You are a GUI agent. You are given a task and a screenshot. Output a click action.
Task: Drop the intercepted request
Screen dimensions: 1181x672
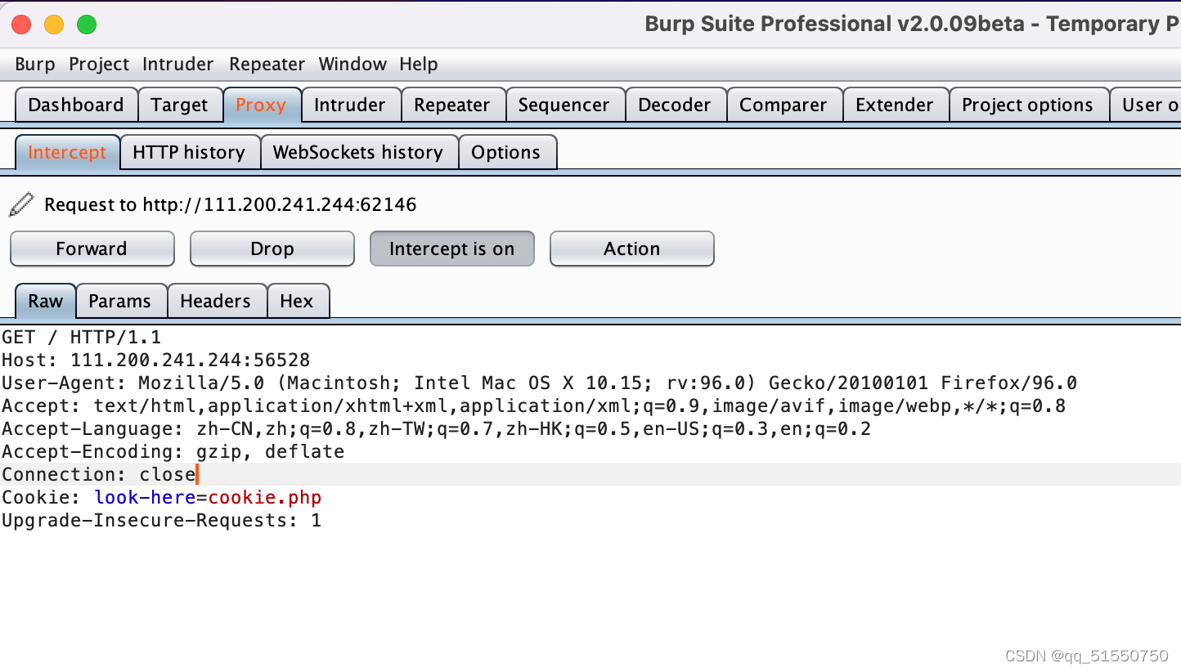pos(272,249)
